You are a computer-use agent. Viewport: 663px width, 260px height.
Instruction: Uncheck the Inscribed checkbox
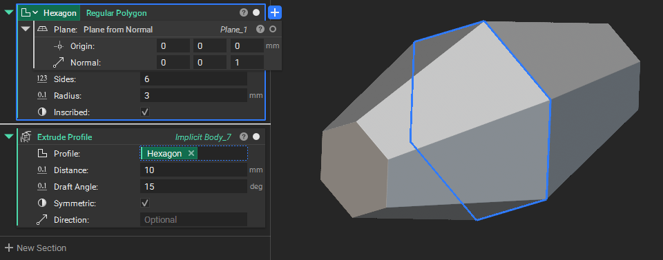pos(145,112)
